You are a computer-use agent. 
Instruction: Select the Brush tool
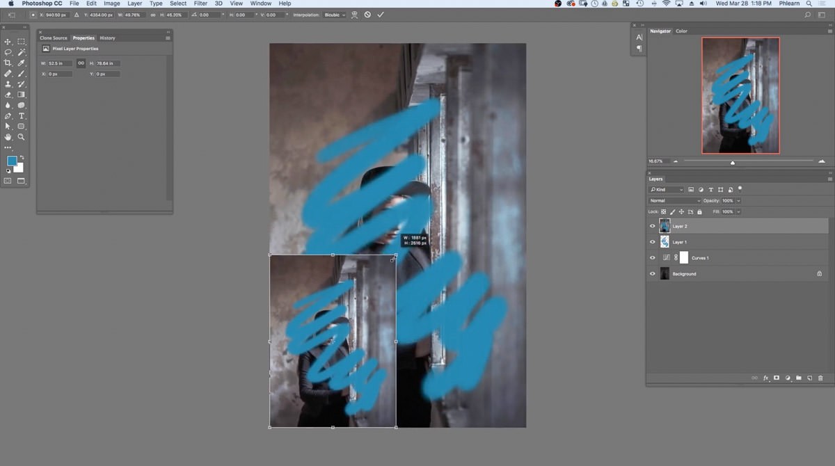tap(22, 73)
